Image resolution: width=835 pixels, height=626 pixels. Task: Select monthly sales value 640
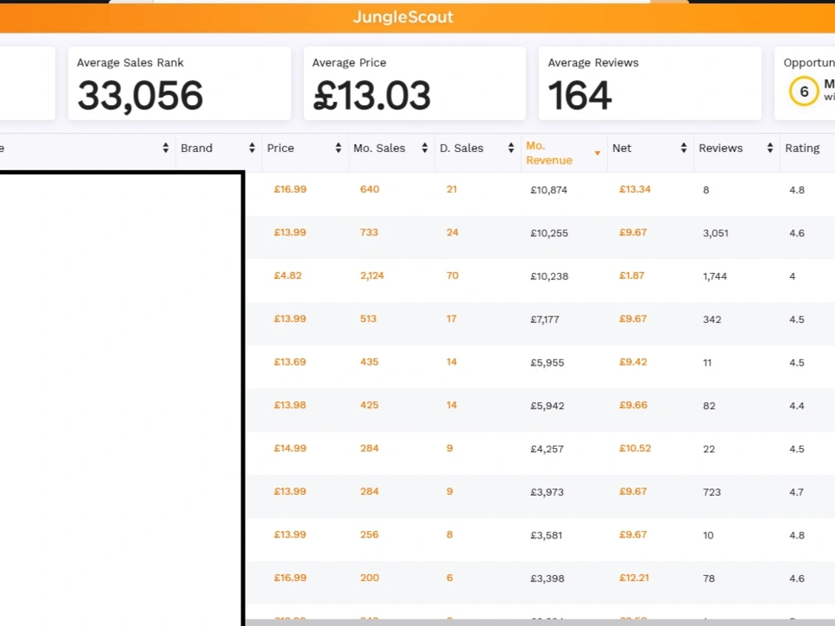point(370,189)
